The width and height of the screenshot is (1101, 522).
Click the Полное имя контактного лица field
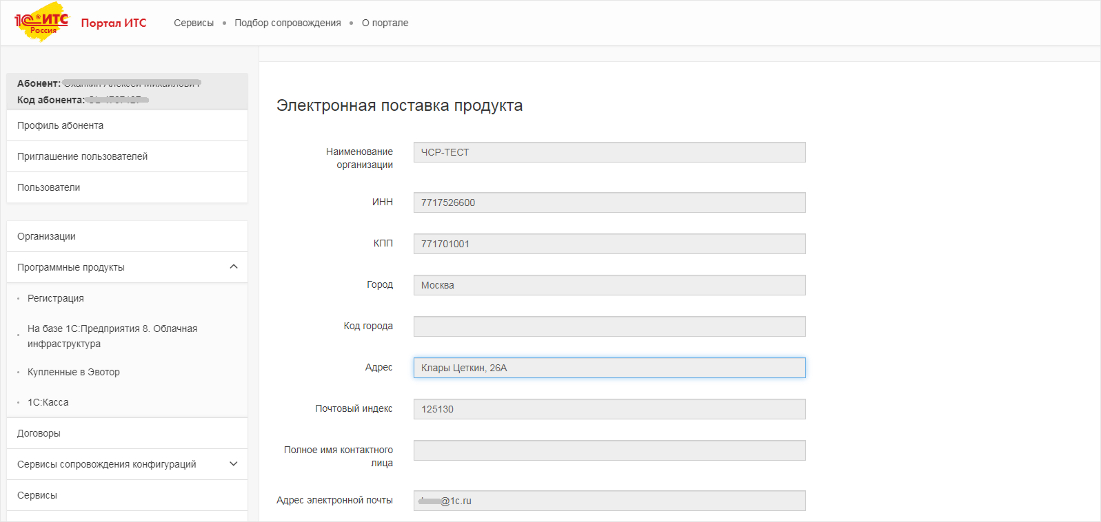pyautogui.click(x=609, y=450)
